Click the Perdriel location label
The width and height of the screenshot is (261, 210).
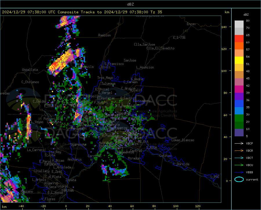click(78, 129)
